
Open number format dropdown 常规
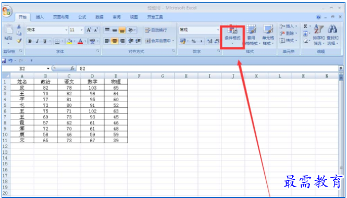(x=218, y=30)
